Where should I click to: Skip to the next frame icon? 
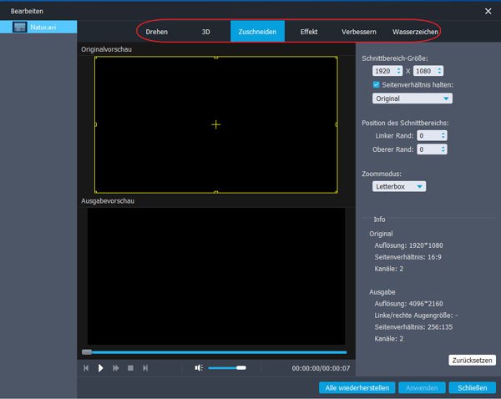pyautogui.click(x=145, y=367)
